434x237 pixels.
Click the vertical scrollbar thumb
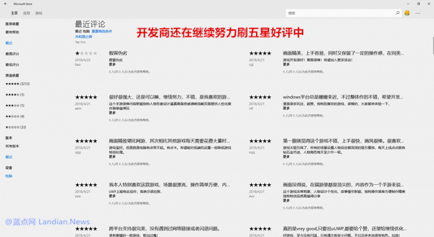(433, 46)
